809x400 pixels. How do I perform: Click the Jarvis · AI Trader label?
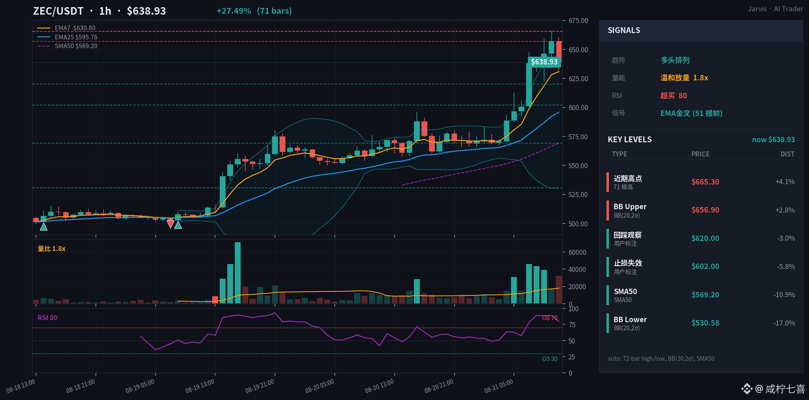(x=776, y=9)
